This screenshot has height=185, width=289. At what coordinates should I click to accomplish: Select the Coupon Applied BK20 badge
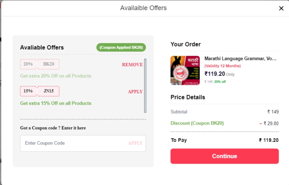click(x=121, y=47)
